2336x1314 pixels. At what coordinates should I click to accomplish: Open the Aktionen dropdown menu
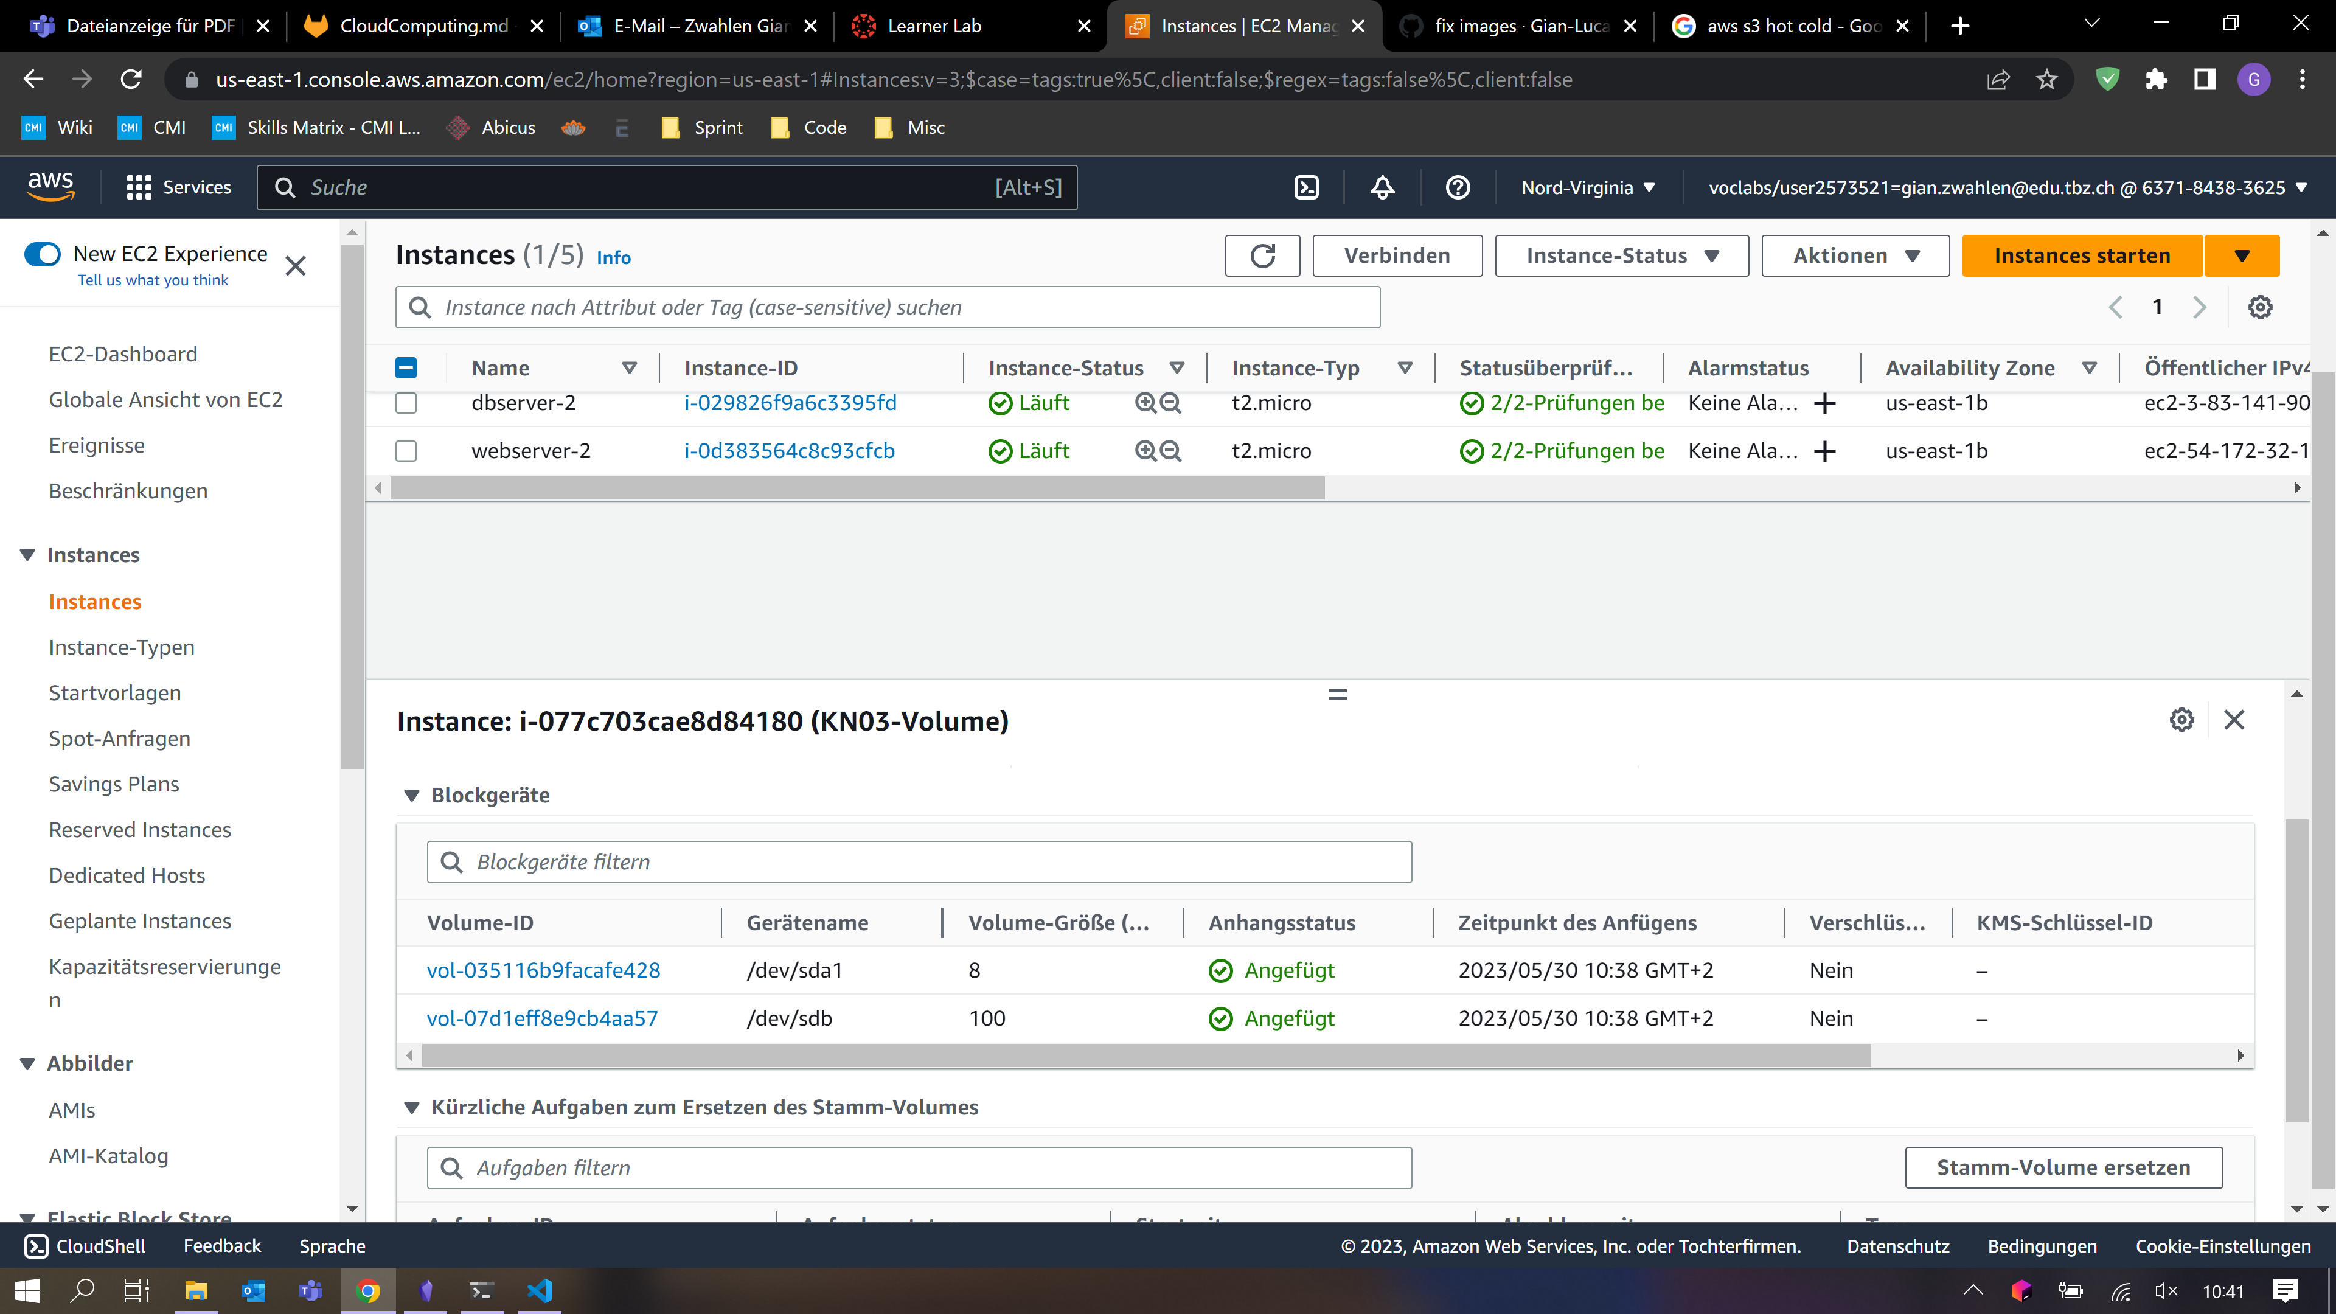1854,255
